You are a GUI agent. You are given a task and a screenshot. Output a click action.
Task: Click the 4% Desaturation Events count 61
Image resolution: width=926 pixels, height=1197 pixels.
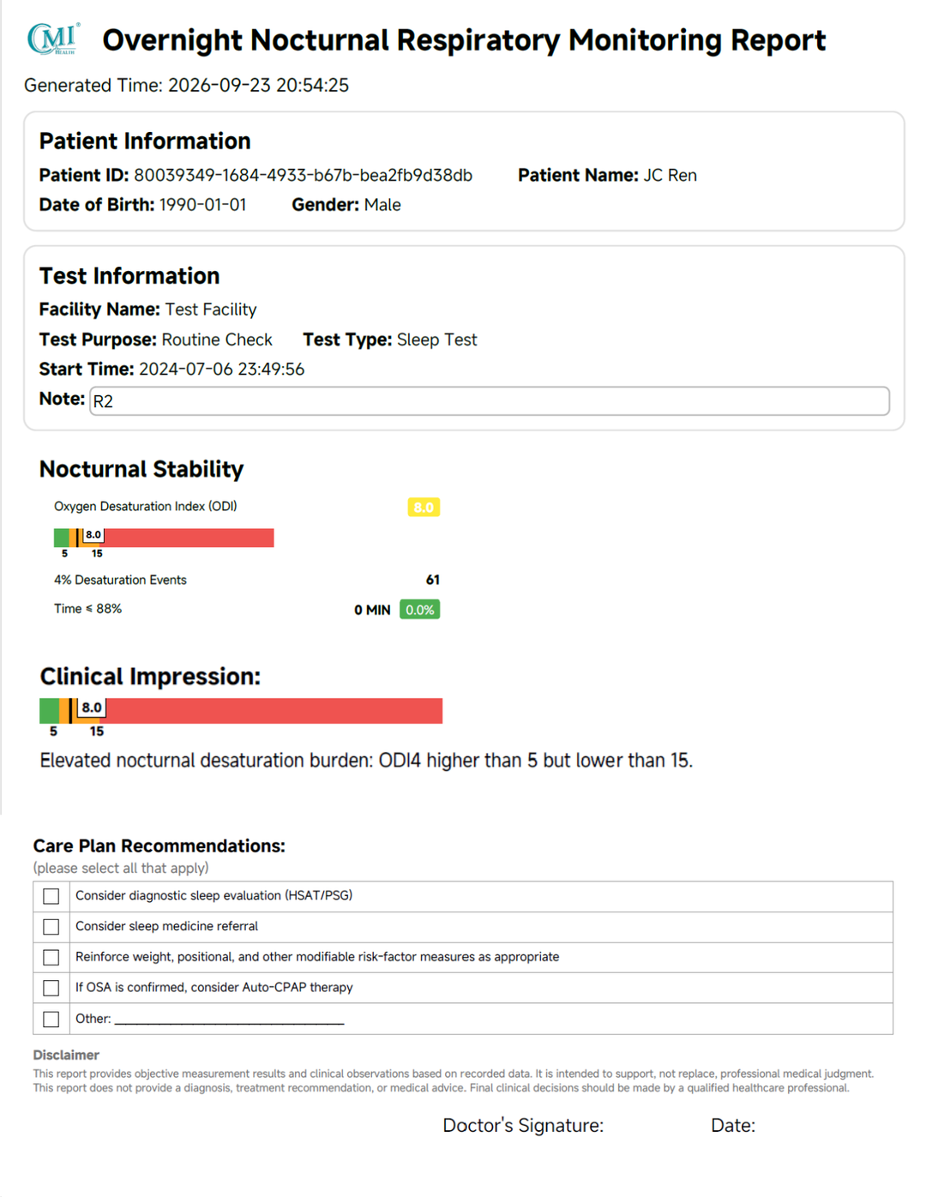433,580
